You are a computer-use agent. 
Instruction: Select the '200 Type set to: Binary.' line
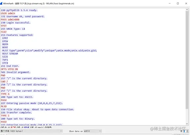click(18, 119)
